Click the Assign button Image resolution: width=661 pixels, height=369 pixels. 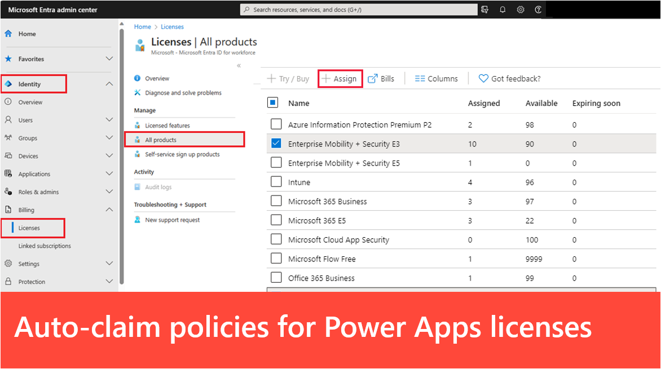[x=340, y=79]
